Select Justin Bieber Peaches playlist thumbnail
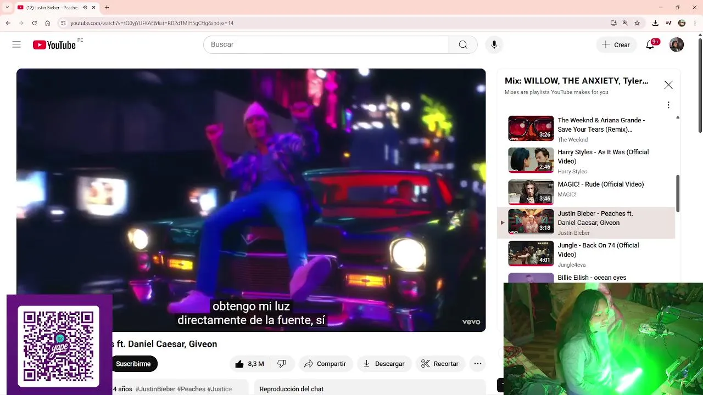703x395 pixels. [x=531, y=222]
